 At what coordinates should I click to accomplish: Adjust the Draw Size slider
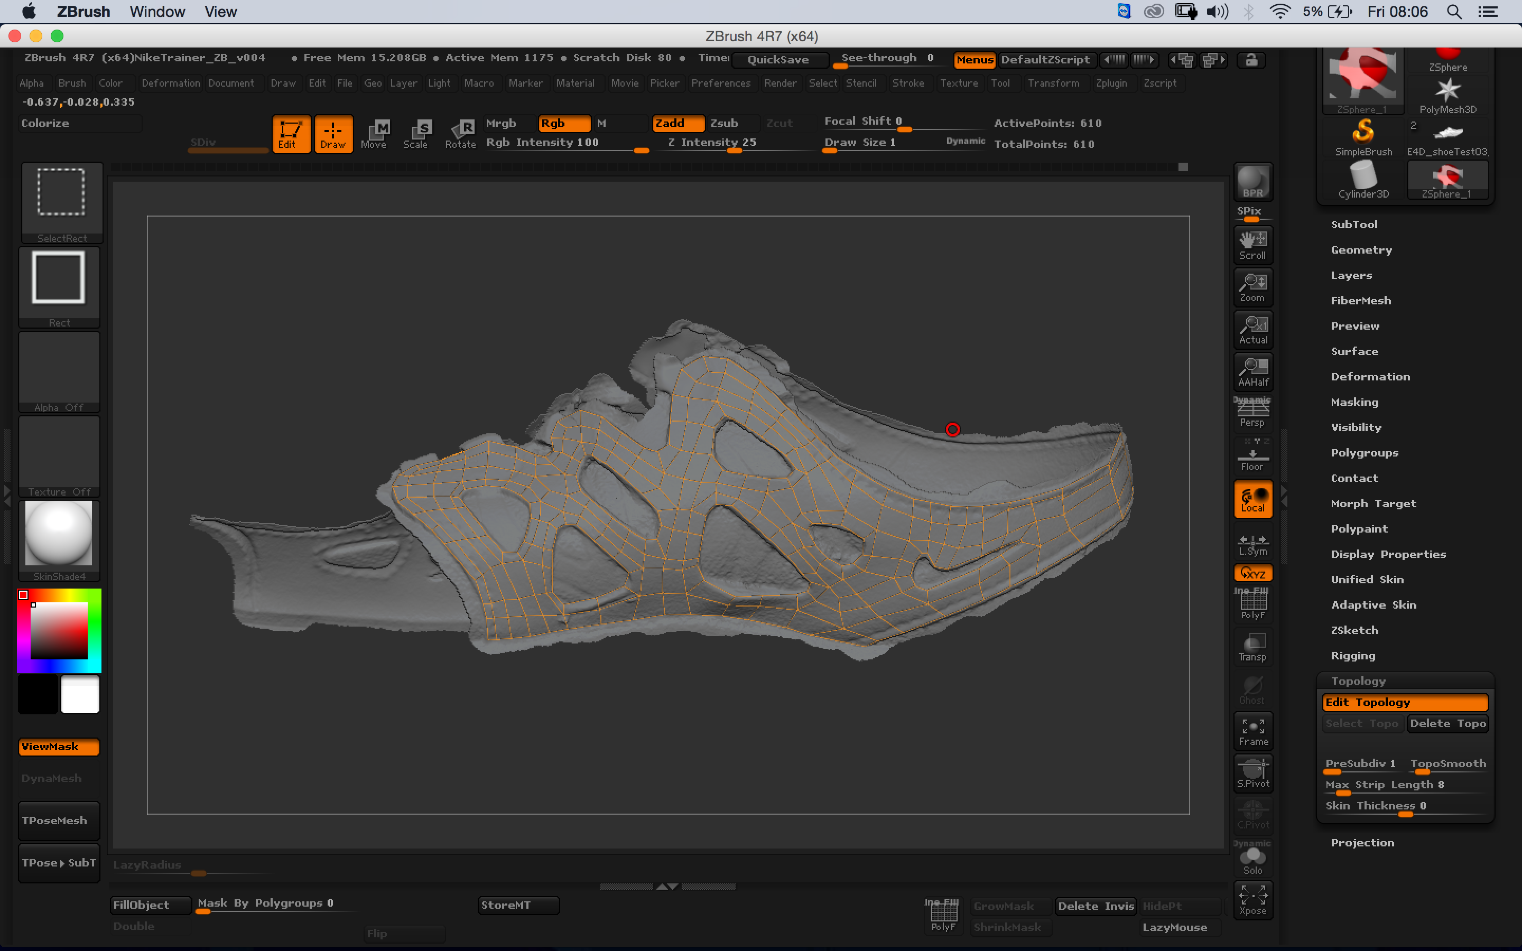(904, 143)
